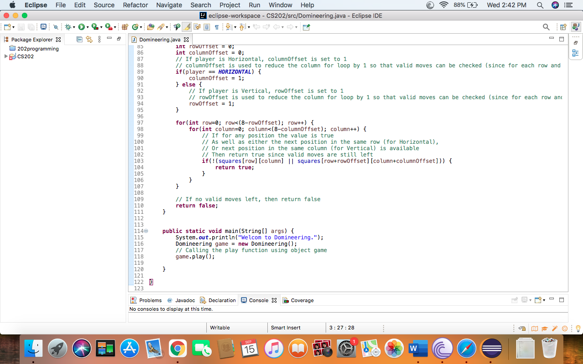Open the Run button dropdown arrow
Image resolution: width=583 pixels, height=364 pixels.
(x=87, y=28)
